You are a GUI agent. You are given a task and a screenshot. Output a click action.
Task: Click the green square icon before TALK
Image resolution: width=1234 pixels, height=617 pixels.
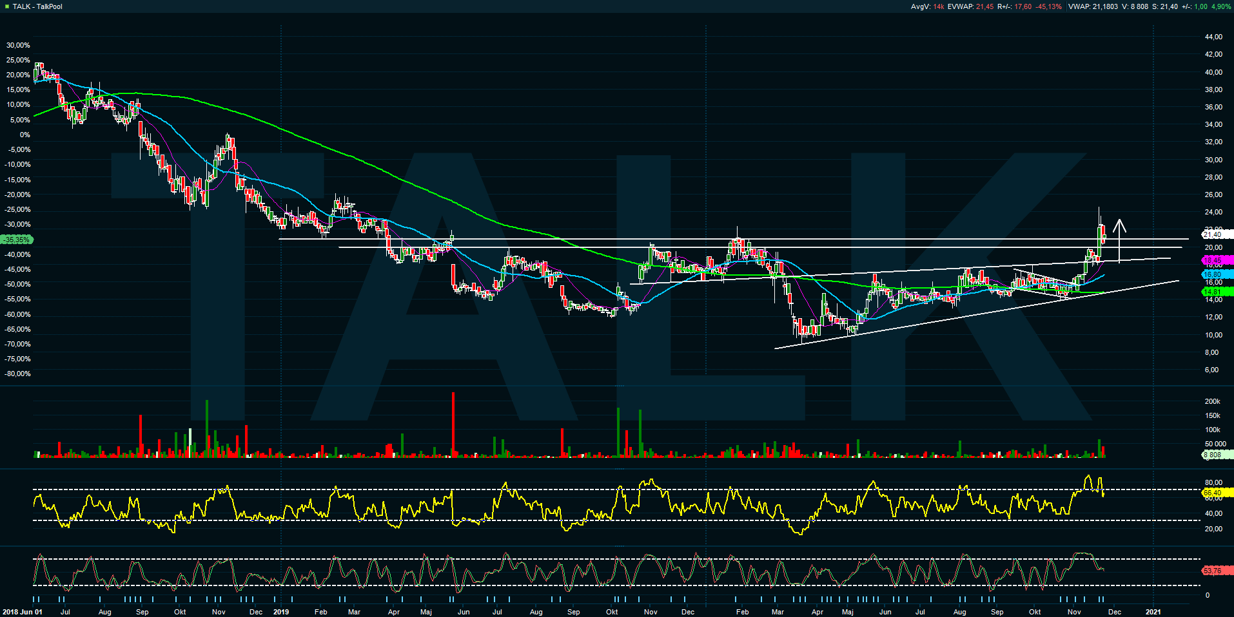(6, 6)
